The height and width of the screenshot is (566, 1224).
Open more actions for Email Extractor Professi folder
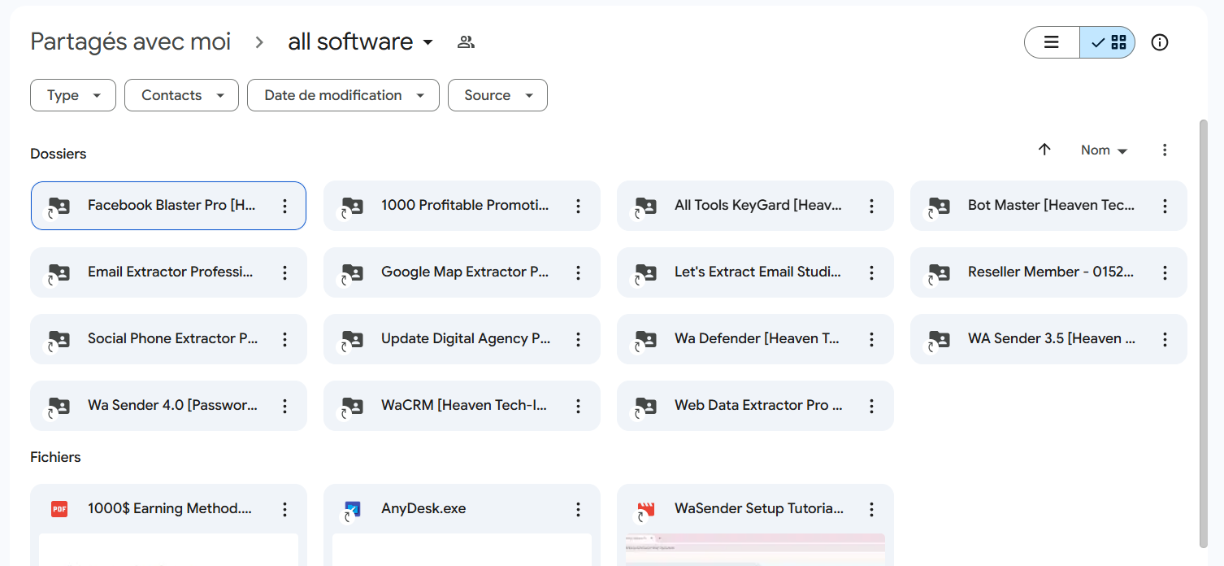285,272
